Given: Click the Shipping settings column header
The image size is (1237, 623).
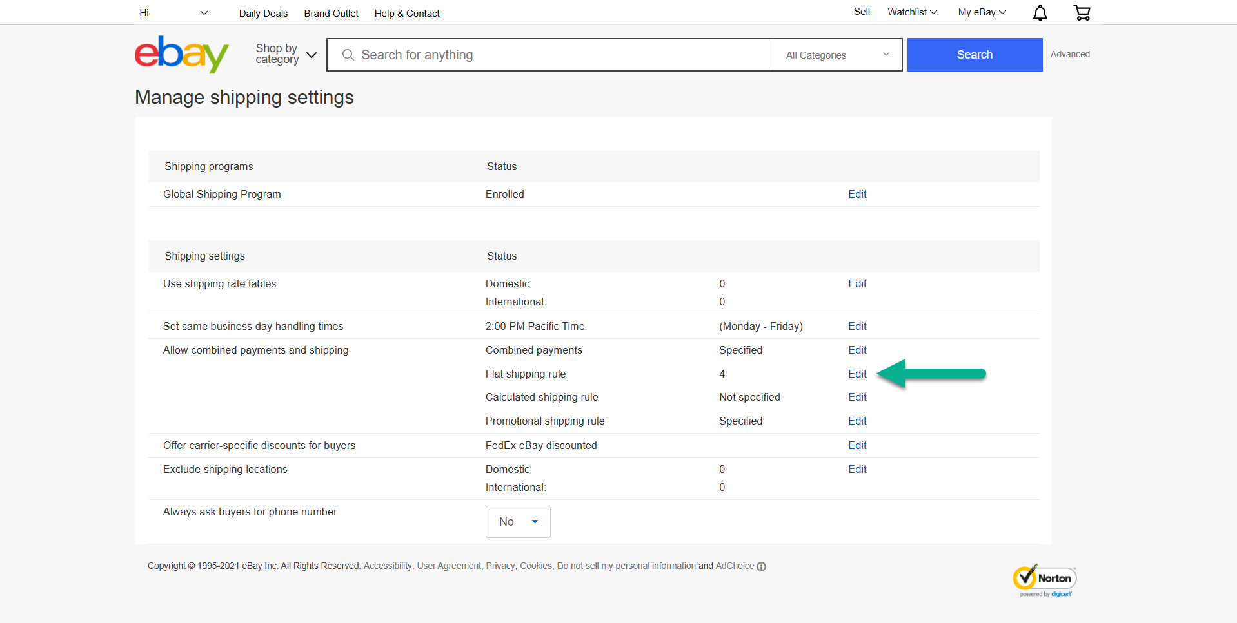Looking at the screenshot, I should coord(204,256).
